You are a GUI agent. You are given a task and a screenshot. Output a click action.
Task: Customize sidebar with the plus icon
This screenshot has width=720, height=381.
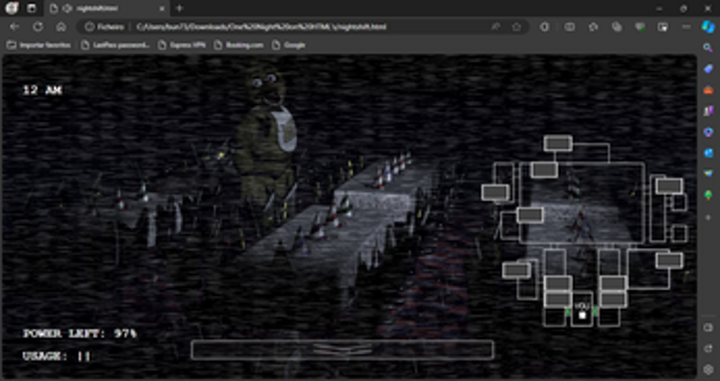click(x=708, y=217)
